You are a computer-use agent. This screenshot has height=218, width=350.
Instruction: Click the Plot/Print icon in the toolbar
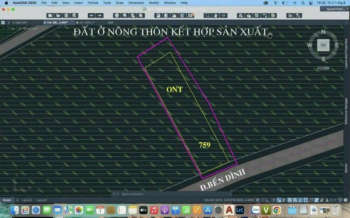point(117,15)
